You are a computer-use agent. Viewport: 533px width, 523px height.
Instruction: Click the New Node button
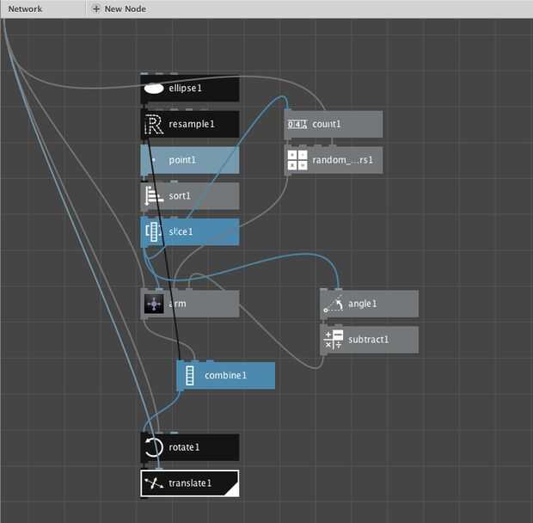coord(119,9)
